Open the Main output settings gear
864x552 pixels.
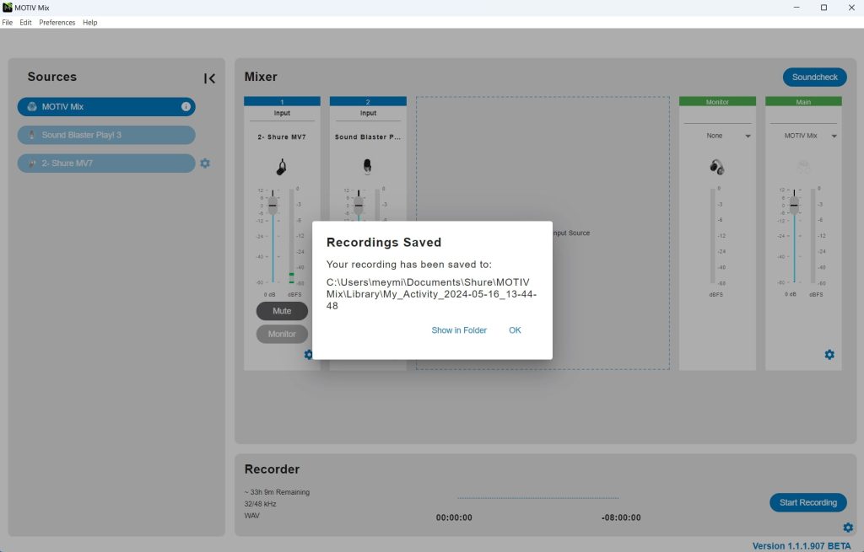click(x=829, y=355)
